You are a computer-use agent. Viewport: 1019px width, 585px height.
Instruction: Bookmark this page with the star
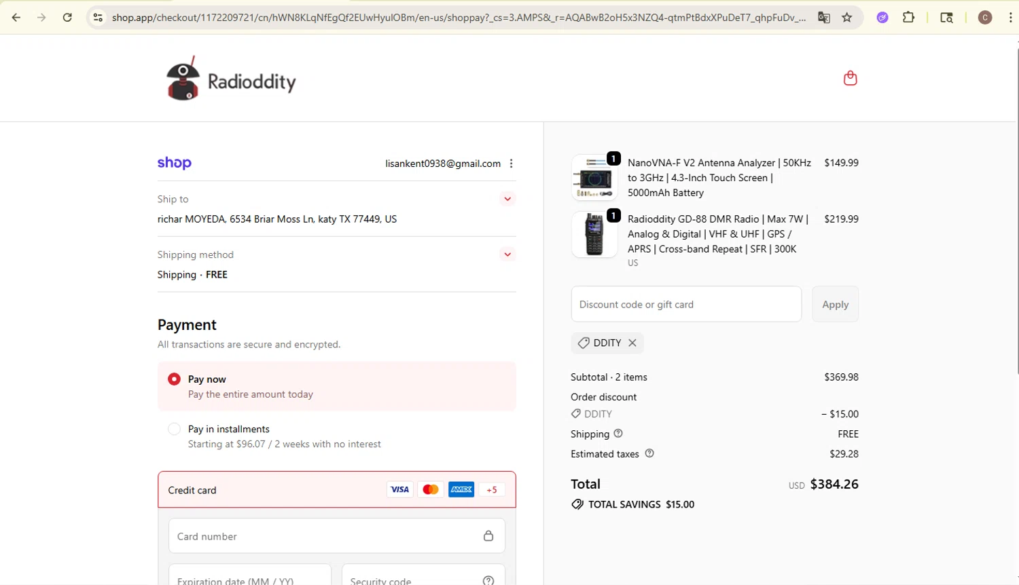847,18
